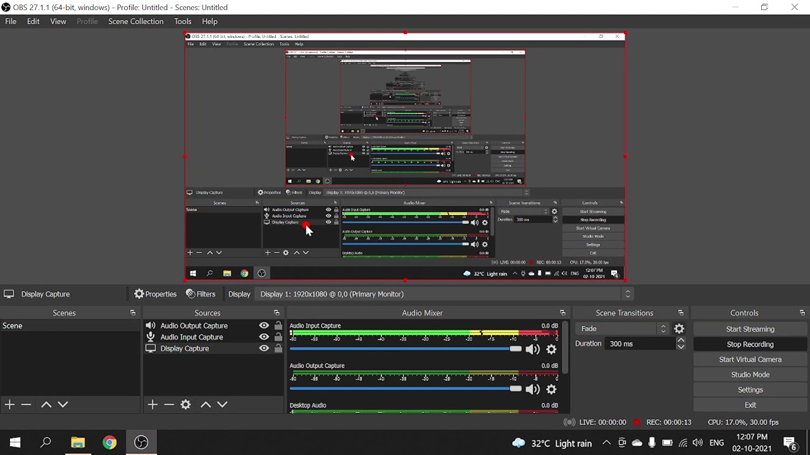Open source Properties button
Viewport: 810px width, 455px height.
(x=155, y=294)
